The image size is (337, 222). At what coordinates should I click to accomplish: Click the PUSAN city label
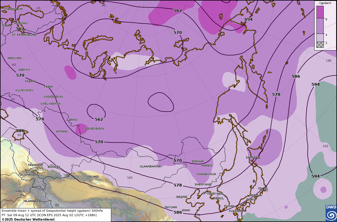[x=229, y=206]
